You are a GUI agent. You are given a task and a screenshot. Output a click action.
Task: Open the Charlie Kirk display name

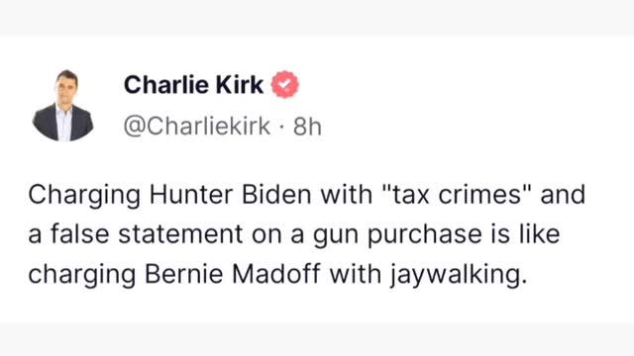coord(194,85)
